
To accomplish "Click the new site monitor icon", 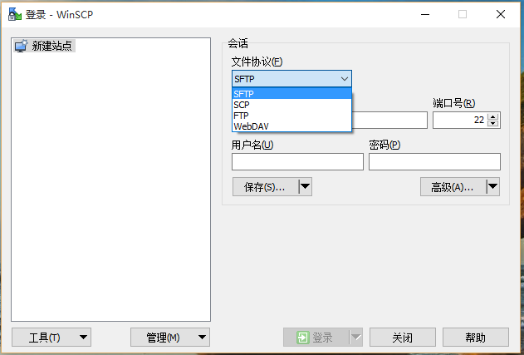I will (x=21, y=46).
